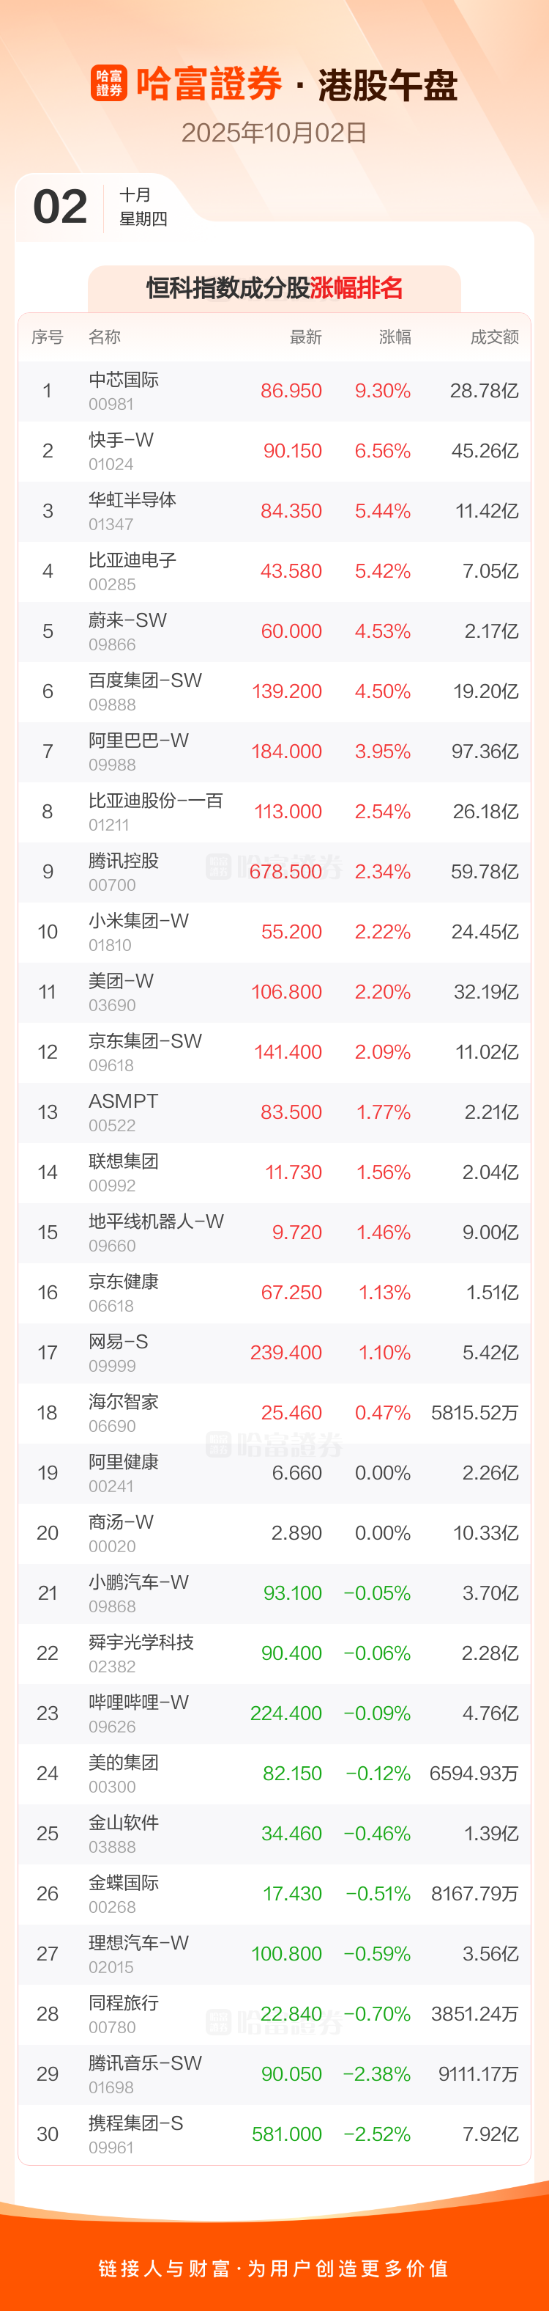549x2311 pixels.
Task: Click stock code 09618 under 京东集团-SW
Action: [x=111, y=1066]
